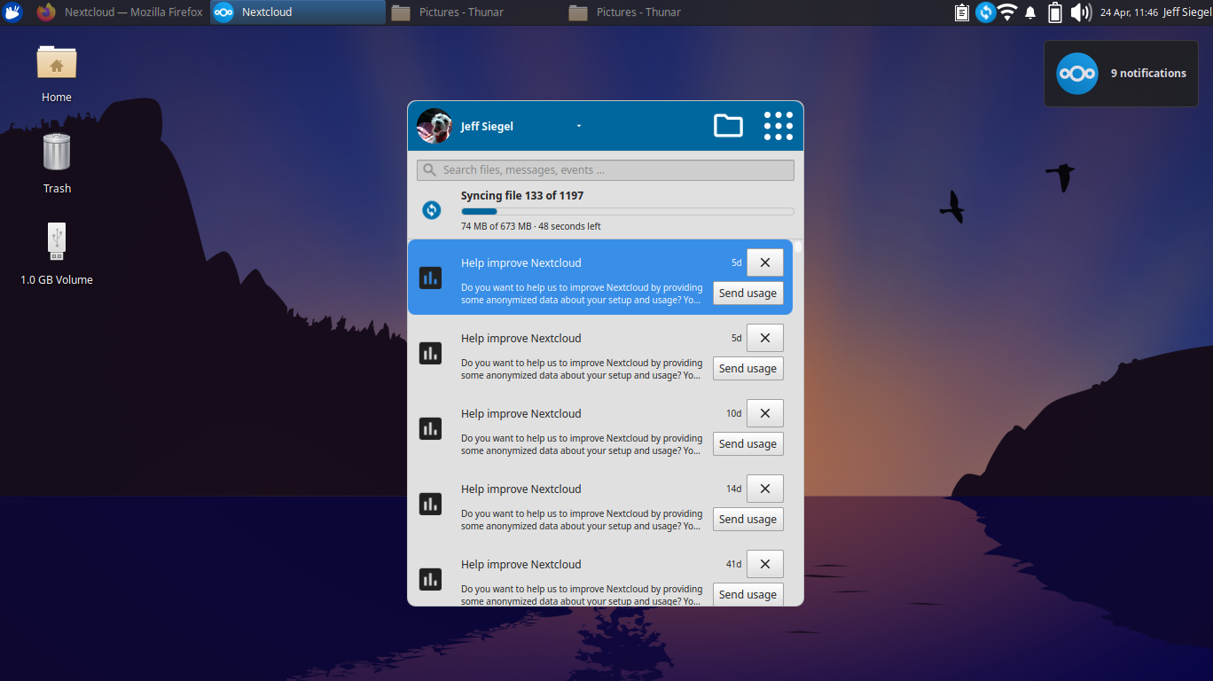Dismiss the unhighlighted 5d notification

pyautogui.click(x=765, y=338)
